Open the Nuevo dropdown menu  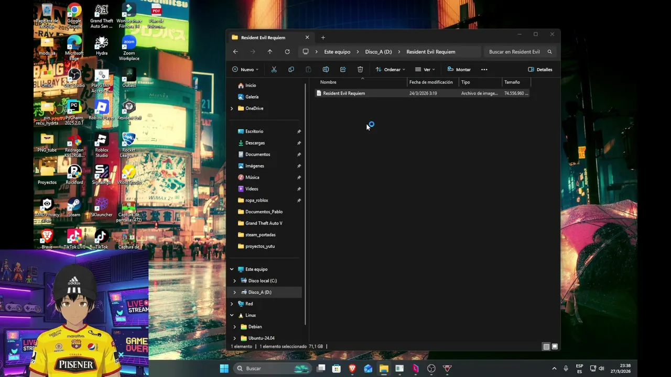tap(245, 70)
